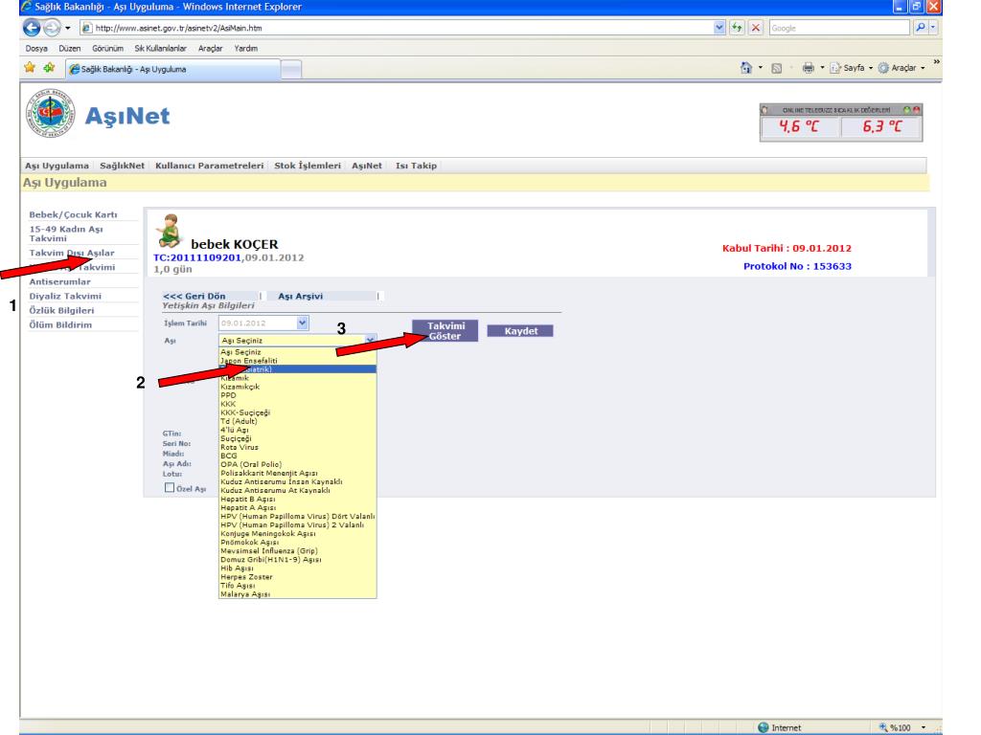Choose Mevsimsel Influenza (Grip) option
The image size is (981, 735).
point(297,550)
